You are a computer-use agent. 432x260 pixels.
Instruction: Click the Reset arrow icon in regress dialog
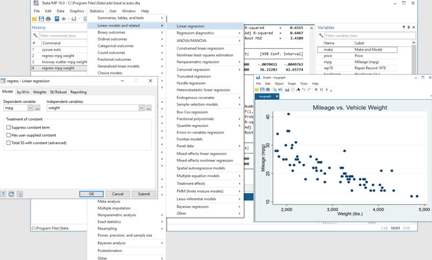pyautogui.click(x=11, y=194)
